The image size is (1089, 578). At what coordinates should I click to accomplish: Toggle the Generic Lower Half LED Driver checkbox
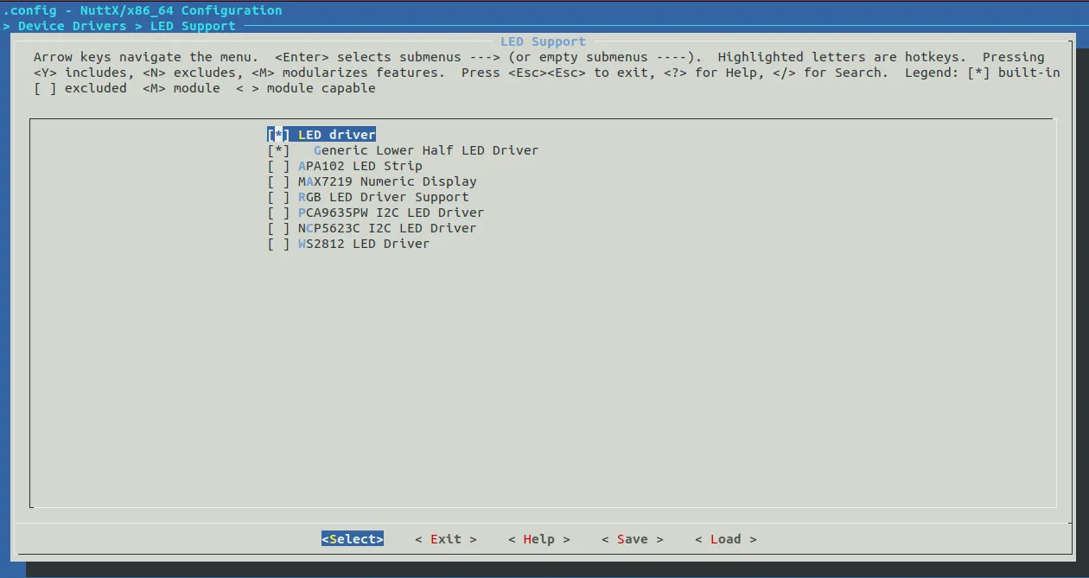click(x=278, y=150)
